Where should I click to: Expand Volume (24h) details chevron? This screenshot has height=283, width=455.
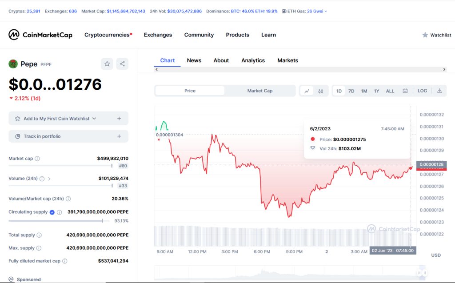pyautogui.click(x=49, y=179)
